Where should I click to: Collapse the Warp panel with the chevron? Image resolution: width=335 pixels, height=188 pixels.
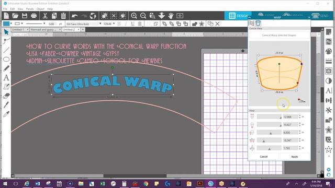point(249,17)
